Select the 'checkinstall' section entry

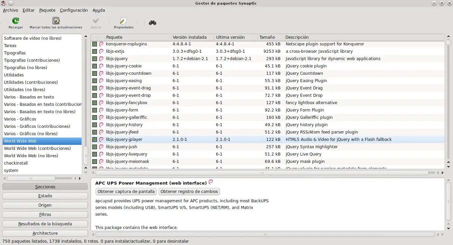pos(42,163)
